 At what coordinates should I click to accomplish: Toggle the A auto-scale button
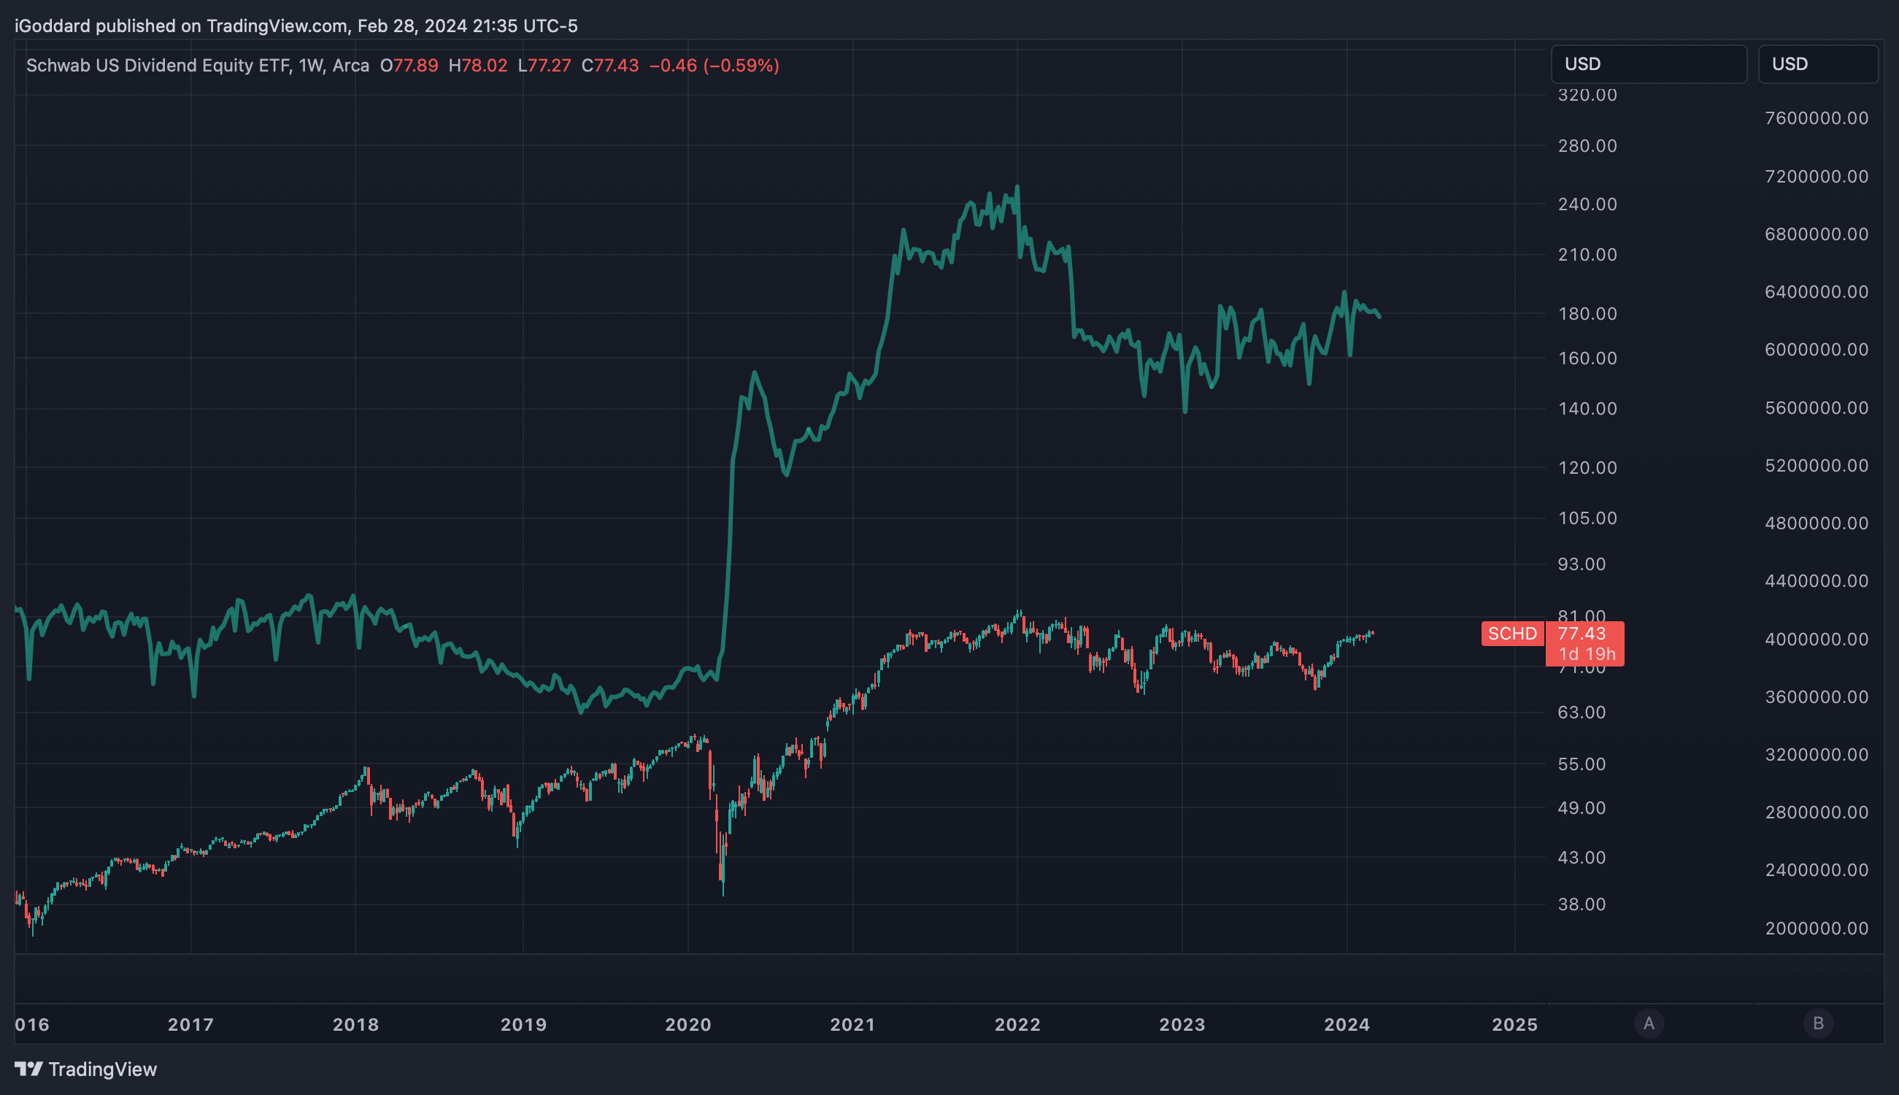pyautogui.click(x=1649, y=1023)
